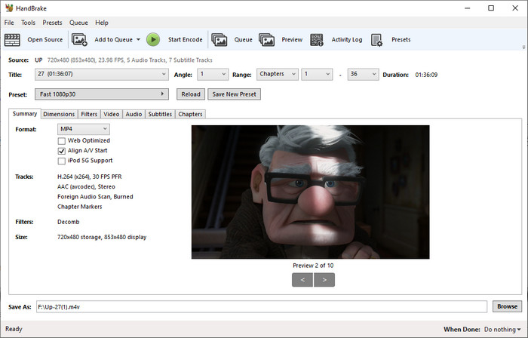Click the Preview toolbar label

[x=292, y=40]
